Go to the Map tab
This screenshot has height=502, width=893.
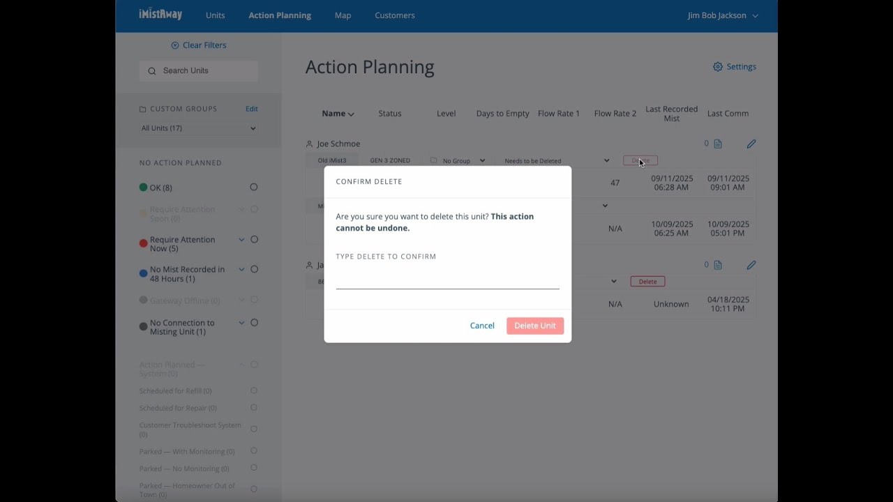343,15
